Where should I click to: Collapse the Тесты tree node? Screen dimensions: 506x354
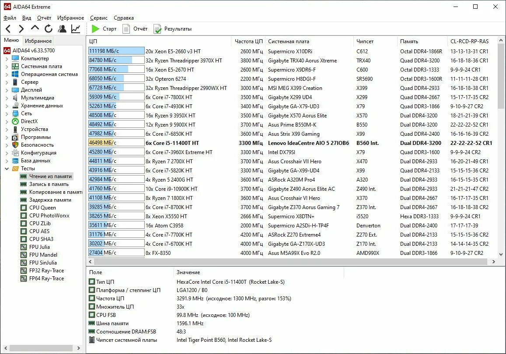(x=7, y=168)
